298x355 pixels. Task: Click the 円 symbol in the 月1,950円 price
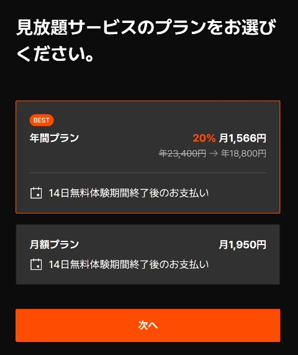pos(261,245)
